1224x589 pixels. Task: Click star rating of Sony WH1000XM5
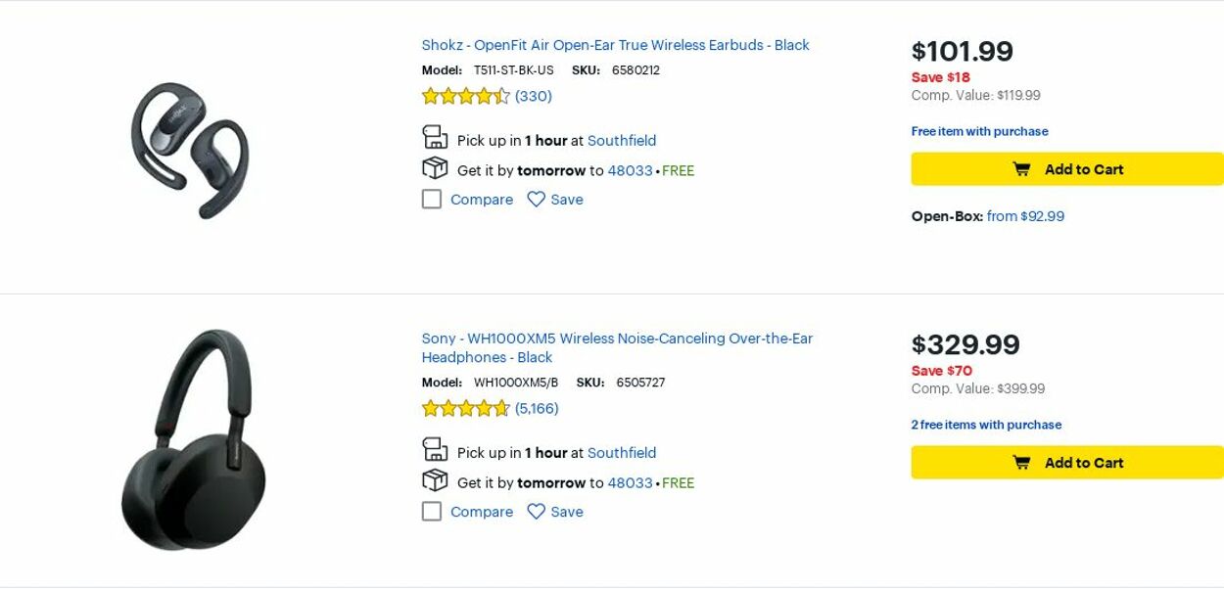[466, 408]
